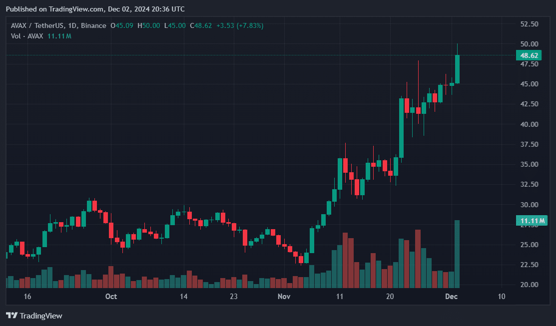Click the volume tag 11.11 M on price axis

pyautogui.click(x=532, y=221)
